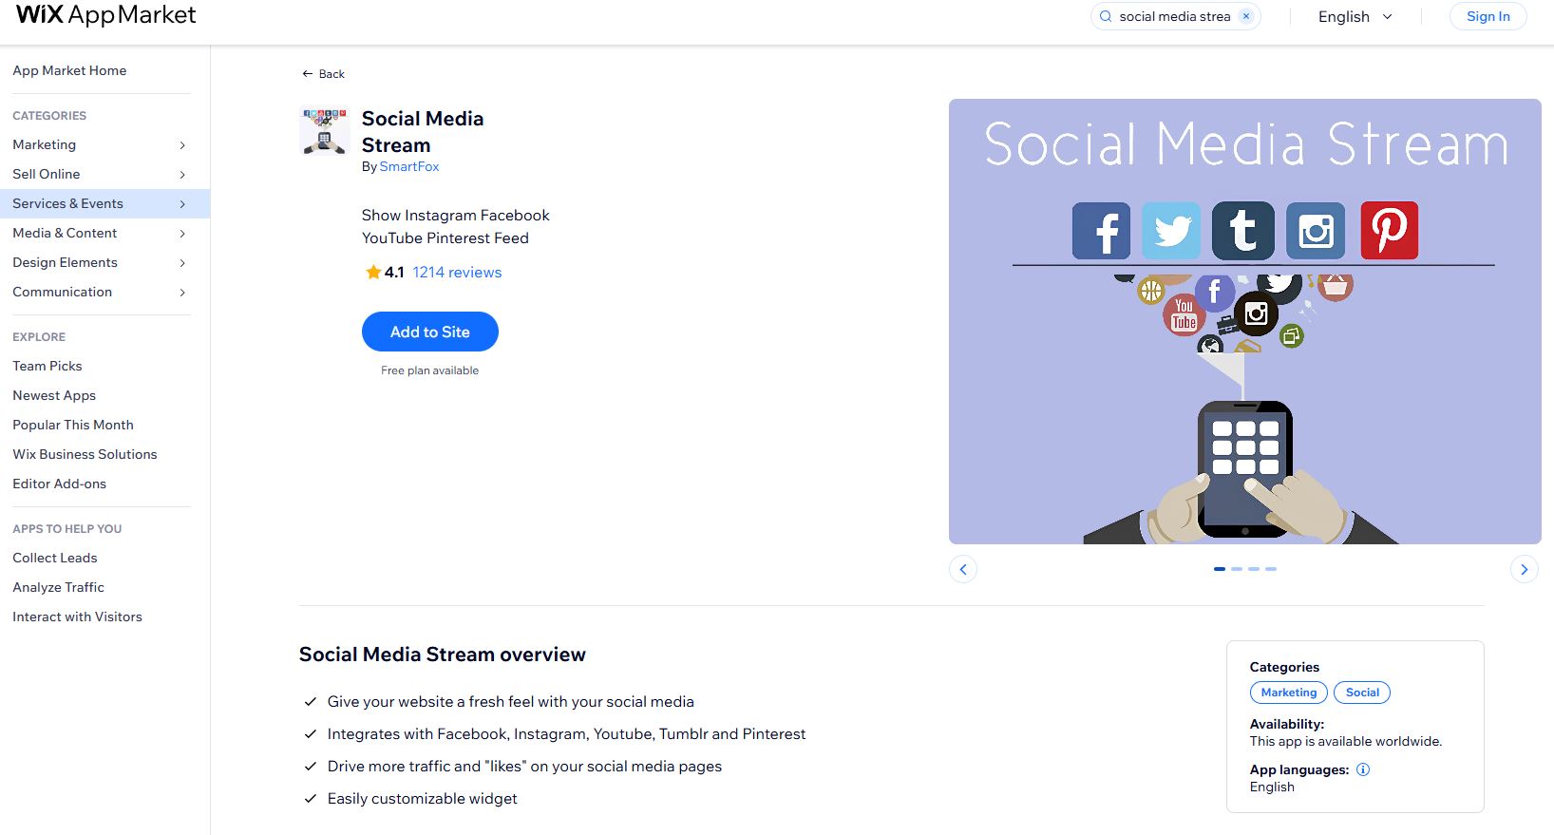1554x835 pixels.
Task: Show previous slide with the left arrow
Action: point(963,569)
